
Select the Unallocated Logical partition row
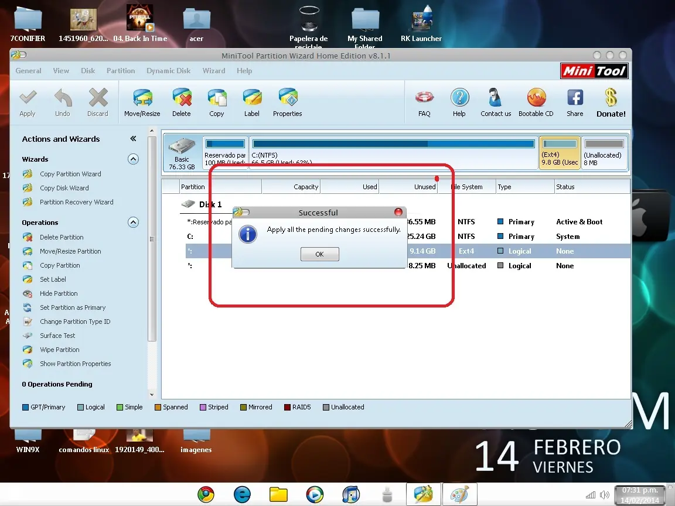pyautogui.click(x=408, y=266)
